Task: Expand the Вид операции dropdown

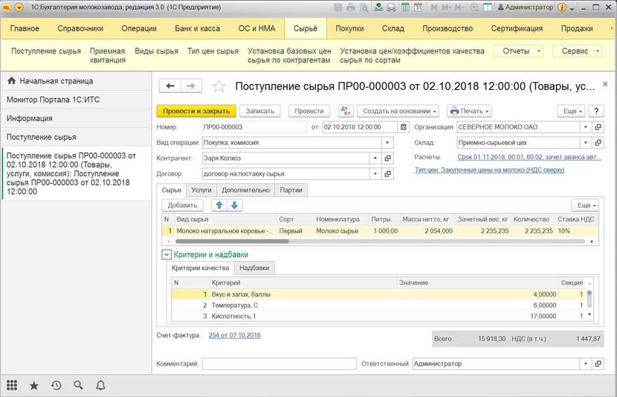Action: coord(387,143)
